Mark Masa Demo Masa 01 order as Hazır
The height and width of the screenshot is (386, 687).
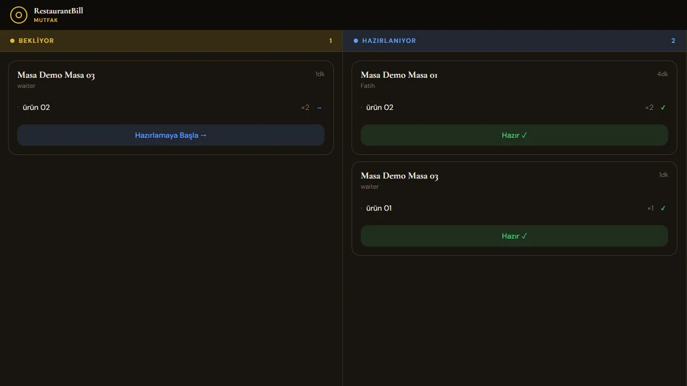pyautogui.click(x=514, y=136)
